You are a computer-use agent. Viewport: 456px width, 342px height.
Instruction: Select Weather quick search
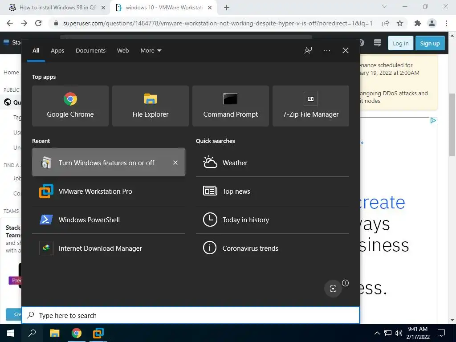click(x=272, y=163)
